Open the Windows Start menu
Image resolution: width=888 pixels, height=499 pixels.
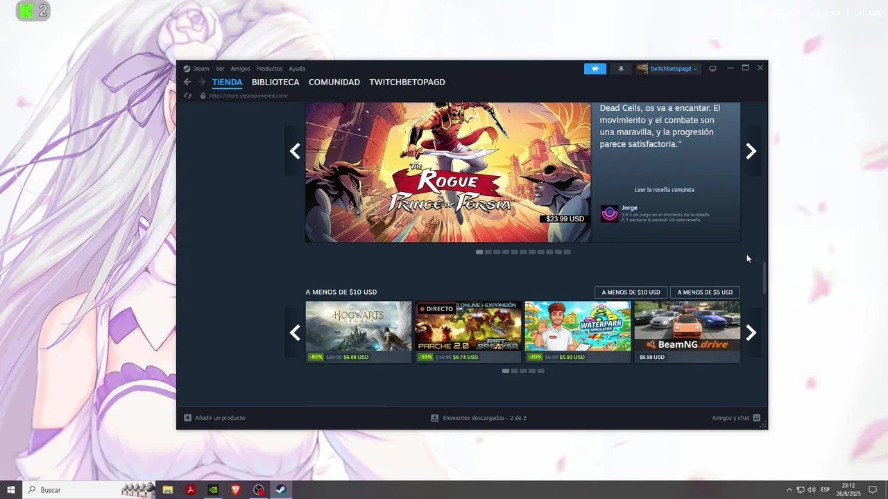point(11,490)
